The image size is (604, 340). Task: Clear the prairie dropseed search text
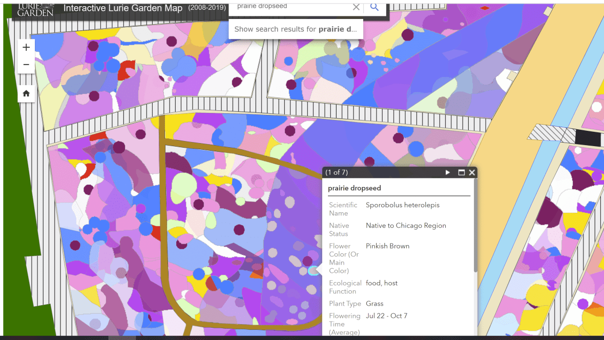(x=356, y=7)
